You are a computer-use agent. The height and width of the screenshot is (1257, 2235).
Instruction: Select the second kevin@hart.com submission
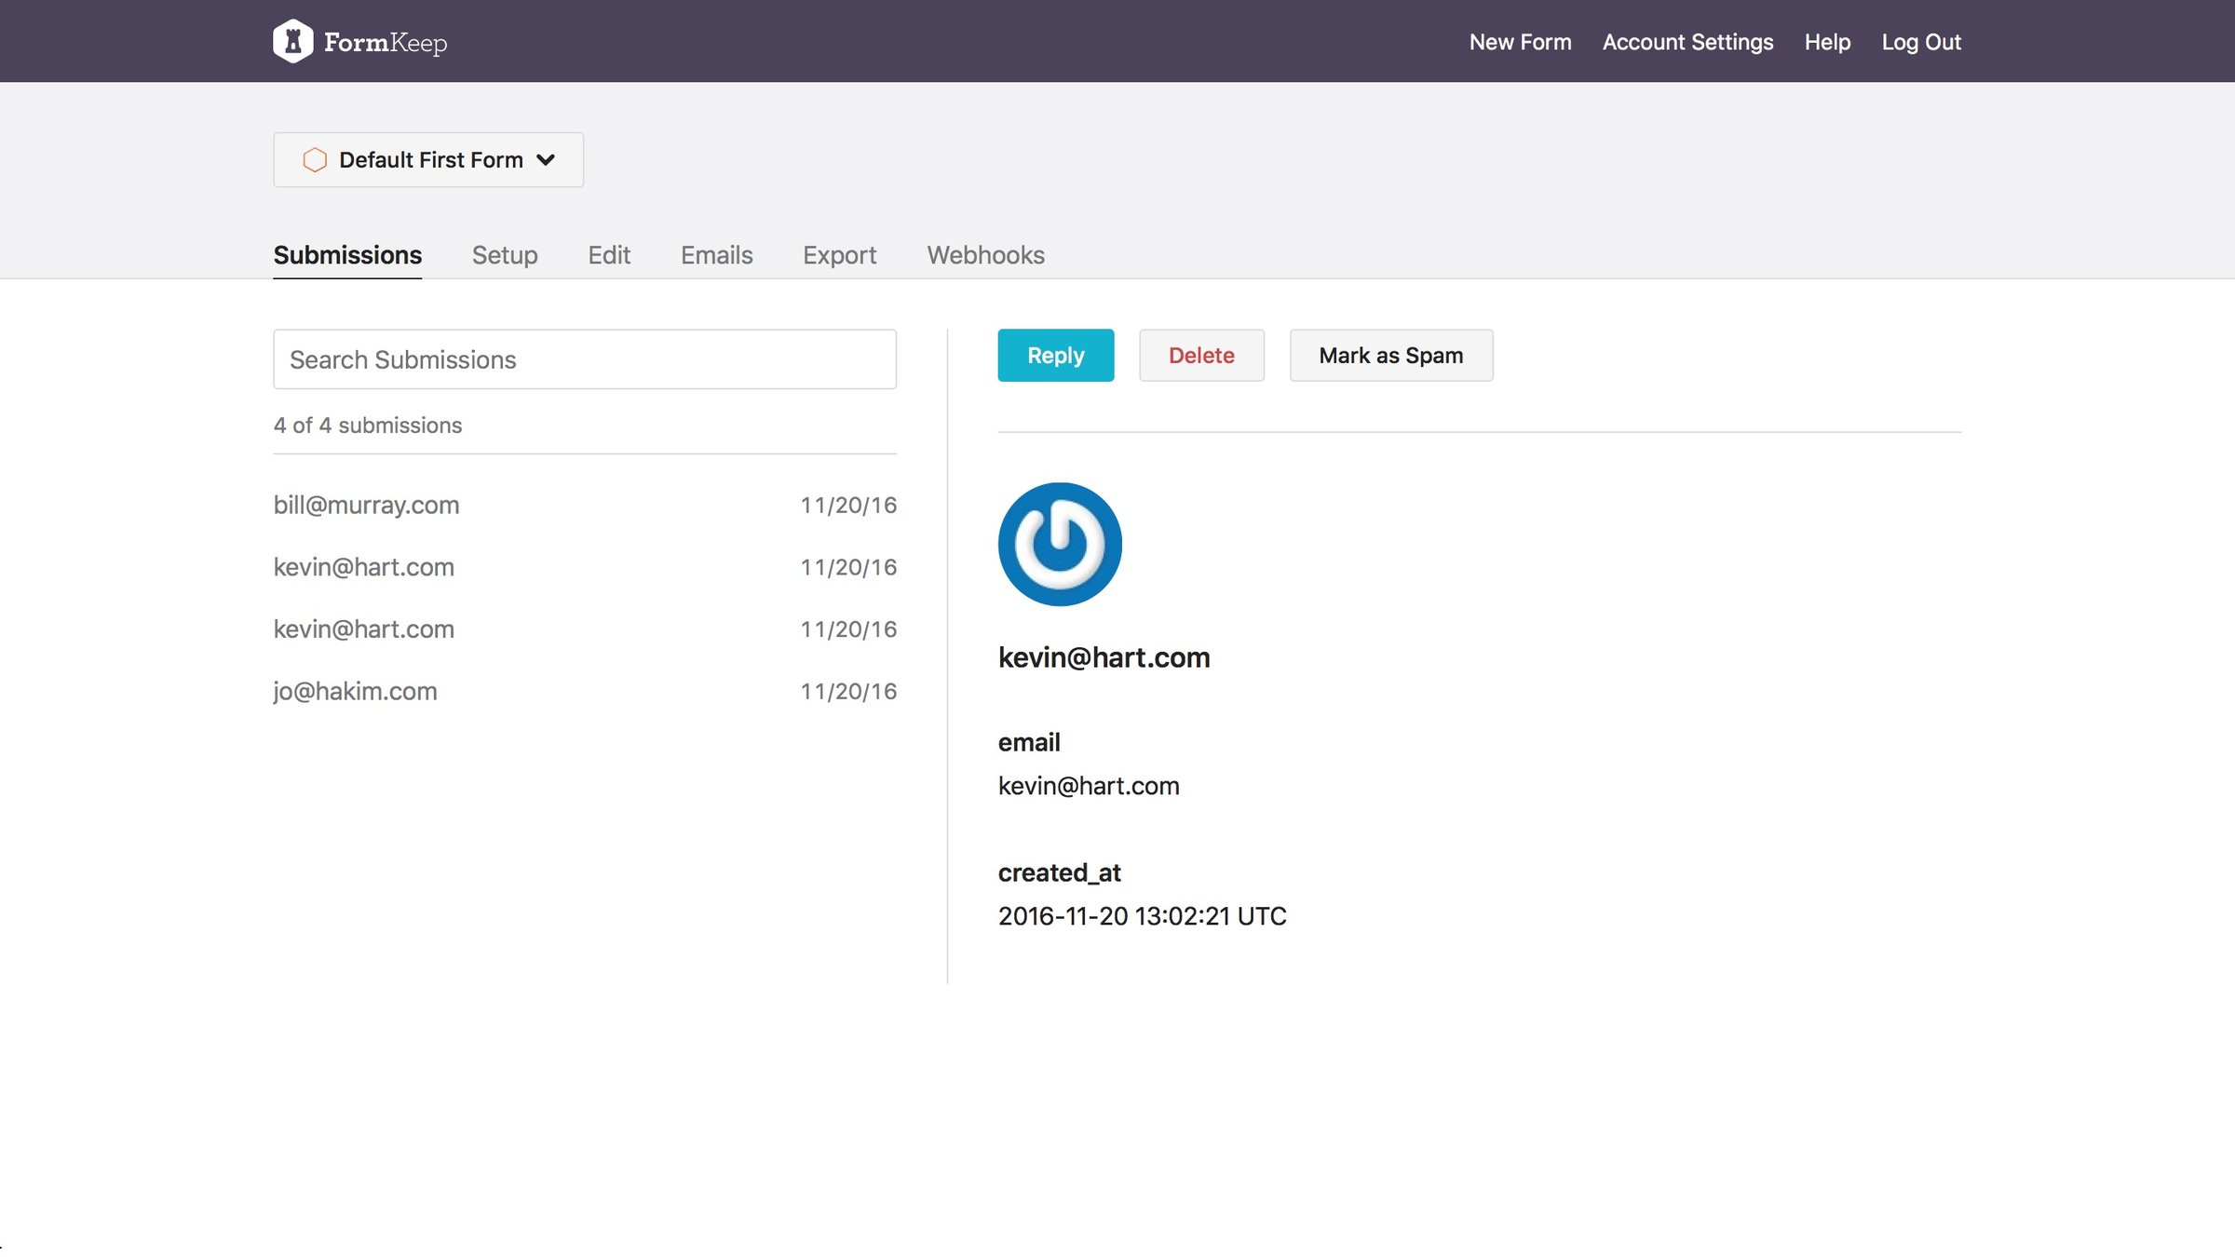pos(585,629)
